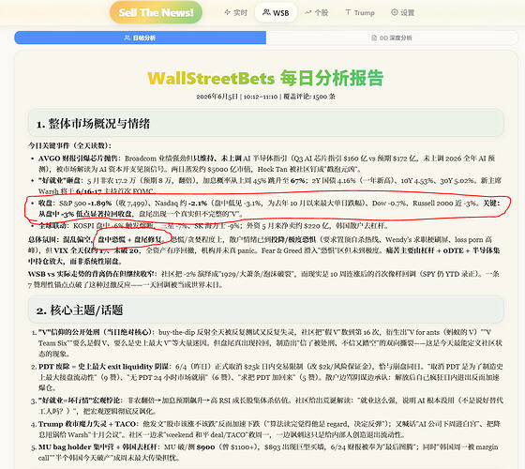Click the Trump 救市魔力失灵 + TACO item
Screen dimensions: 525x469
tap(266, 430)
